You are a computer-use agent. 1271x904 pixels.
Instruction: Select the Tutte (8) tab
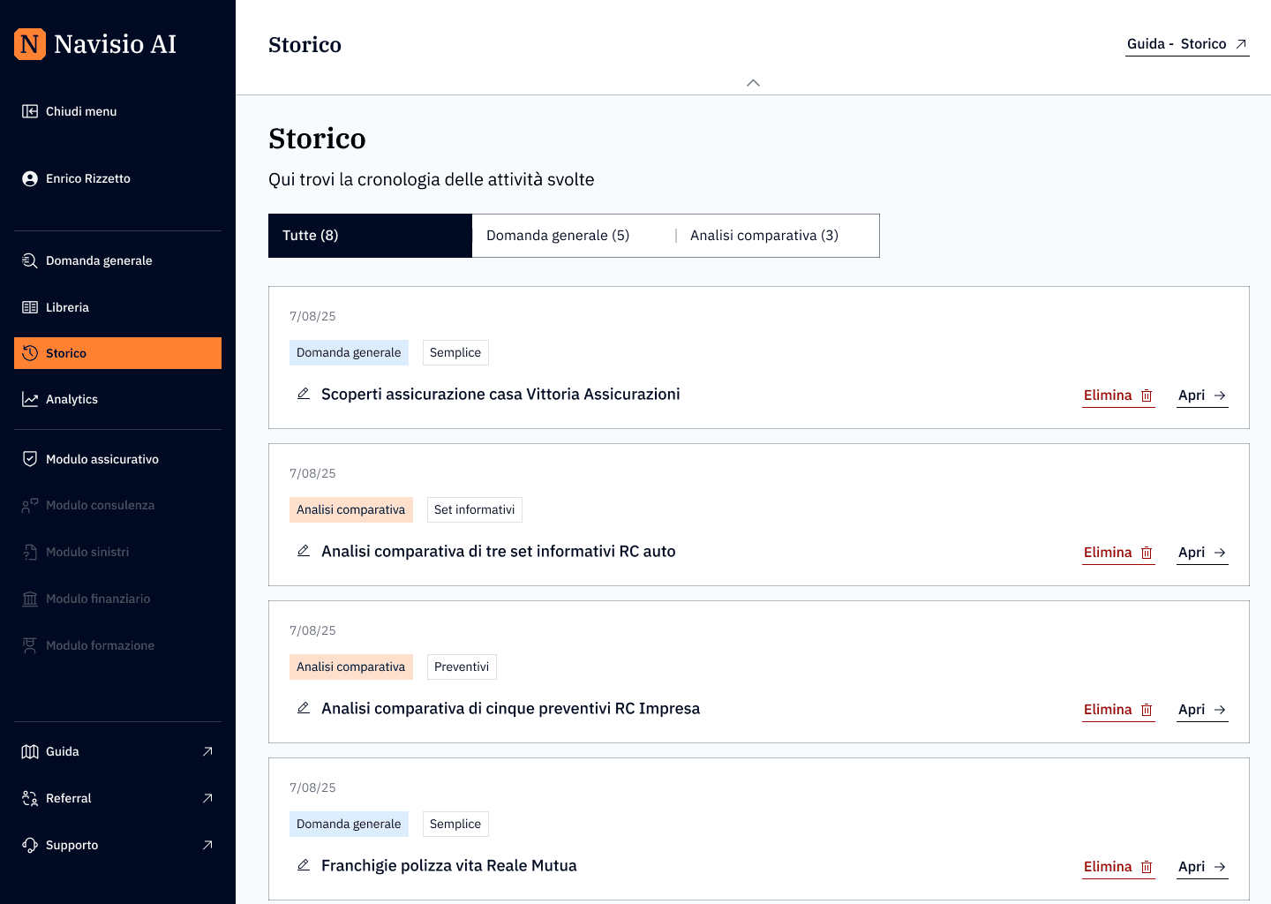coord(370,236)
